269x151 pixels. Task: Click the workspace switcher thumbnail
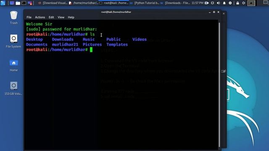[x=251, y=3]
